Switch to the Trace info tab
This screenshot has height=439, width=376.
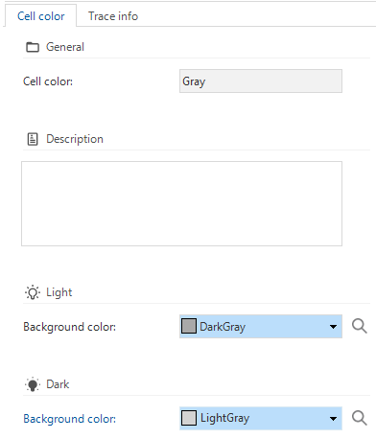113,16
